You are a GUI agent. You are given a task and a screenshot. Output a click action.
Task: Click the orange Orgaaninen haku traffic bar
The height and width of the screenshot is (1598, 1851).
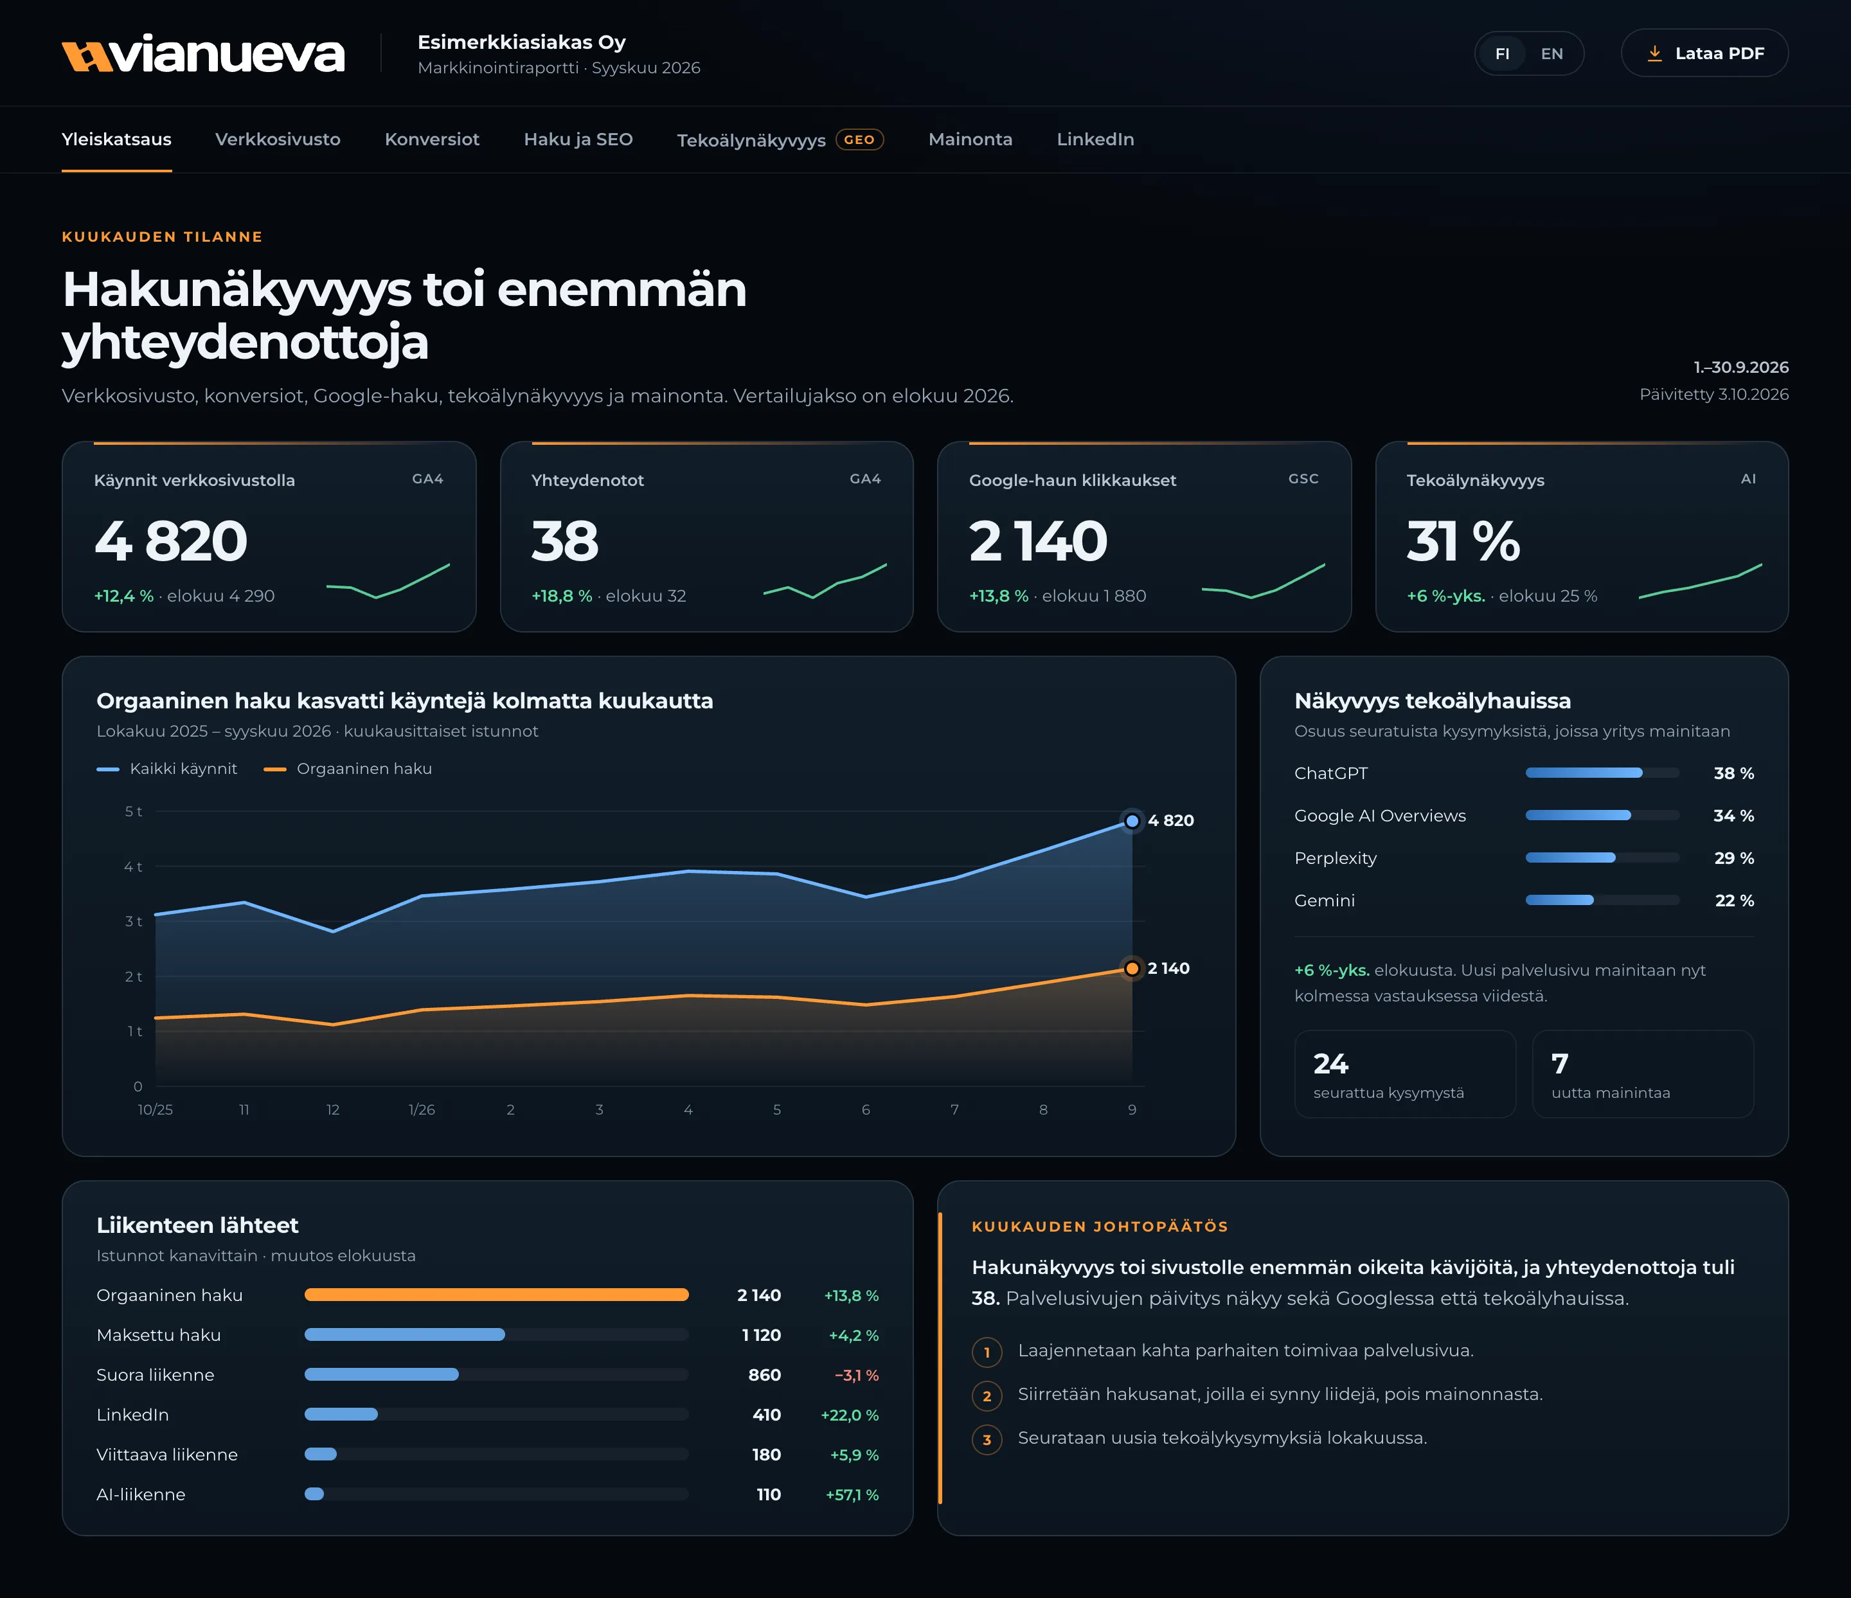point(497,1295)
